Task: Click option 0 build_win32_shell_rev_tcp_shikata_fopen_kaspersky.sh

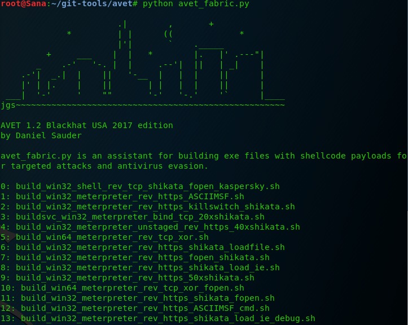Action: (x=140, y=186)
